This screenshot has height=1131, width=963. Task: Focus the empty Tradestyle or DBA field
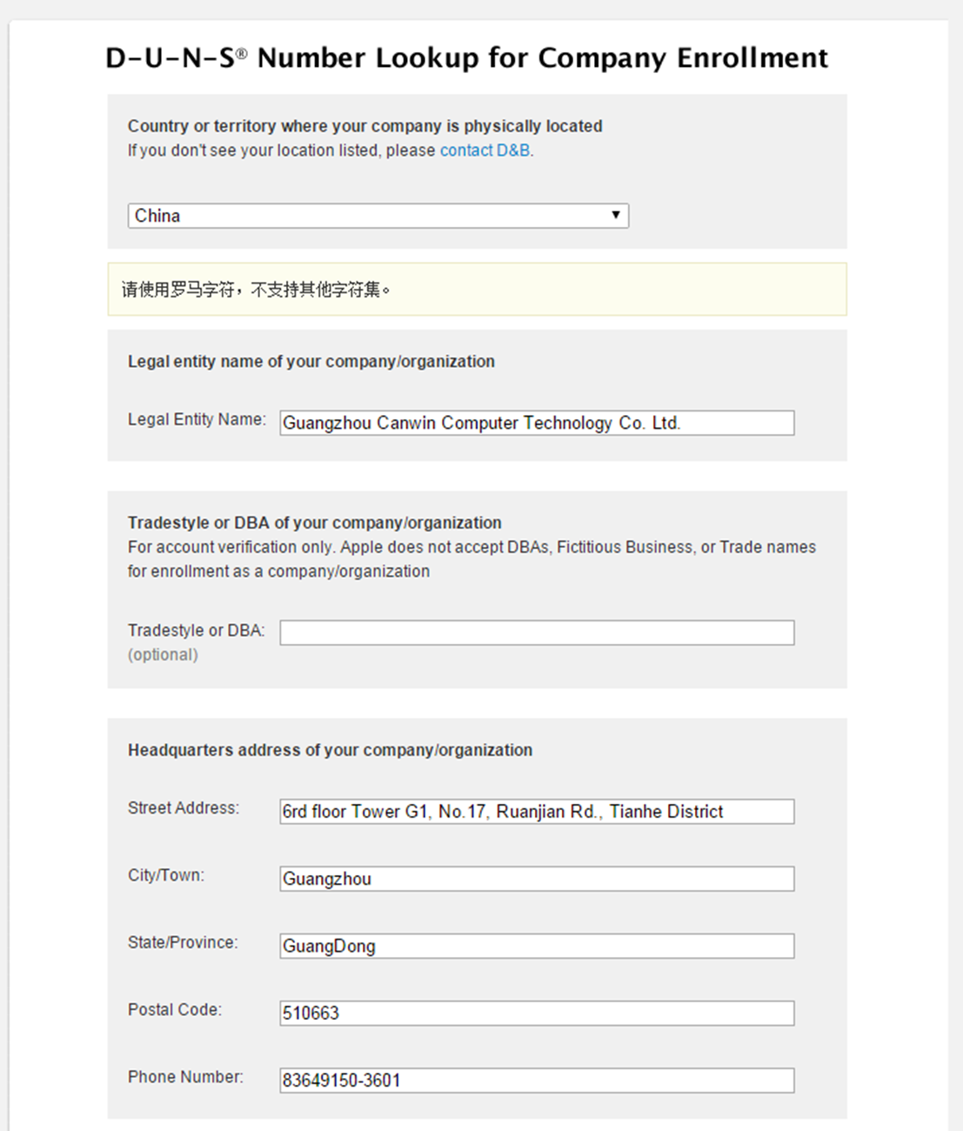tap(537, 632)
